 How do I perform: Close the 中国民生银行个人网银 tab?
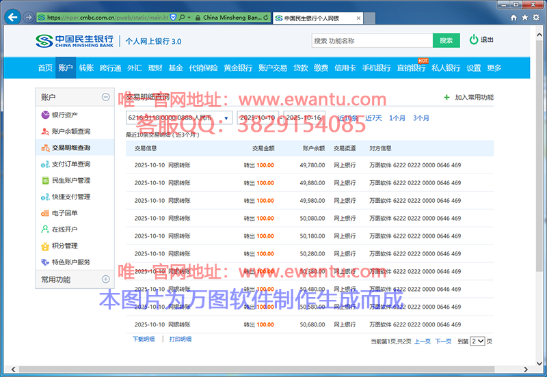point(358,18)
